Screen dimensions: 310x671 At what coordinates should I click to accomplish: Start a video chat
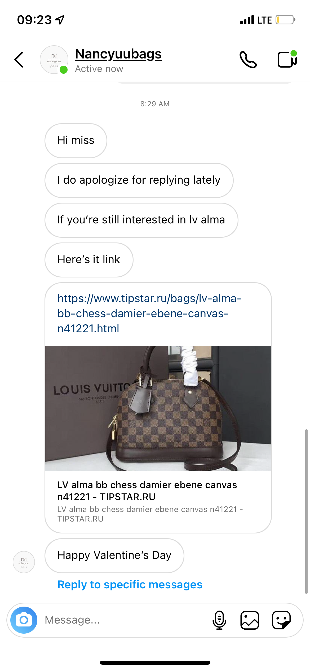[x=287, y=59]
